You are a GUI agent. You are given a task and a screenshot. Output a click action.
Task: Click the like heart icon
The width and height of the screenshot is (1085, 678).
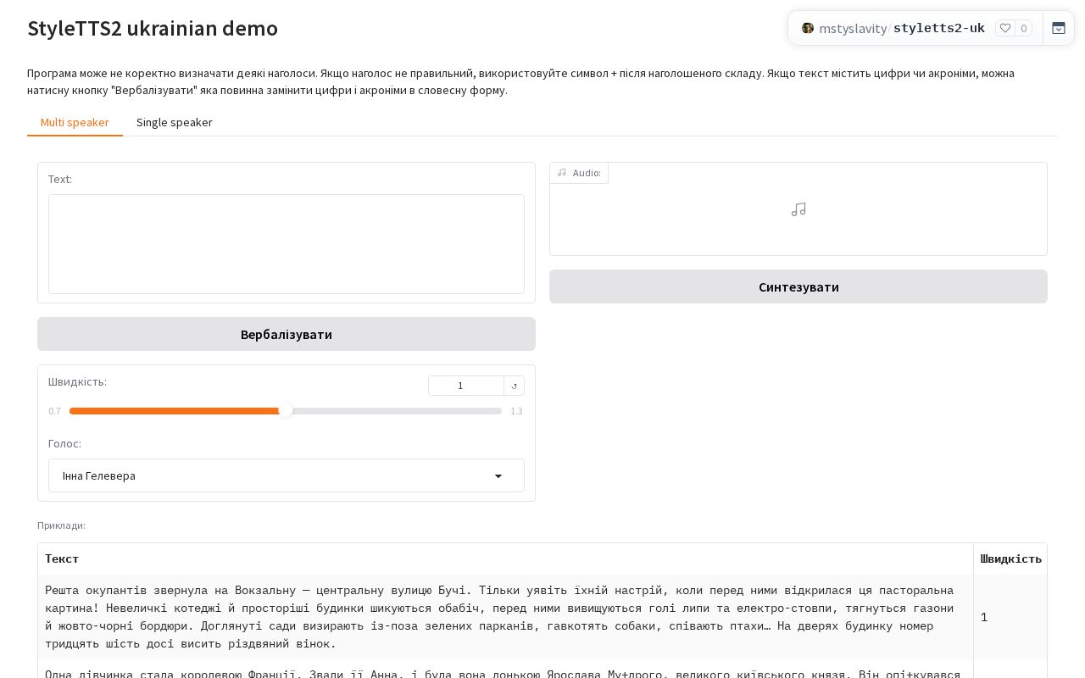[1005, 28]
